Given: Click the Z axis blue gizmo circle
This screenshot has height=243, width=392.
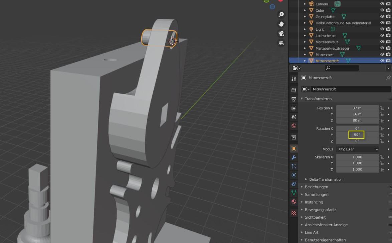Looking at the screenshot, I should click(x=272, y=7).
